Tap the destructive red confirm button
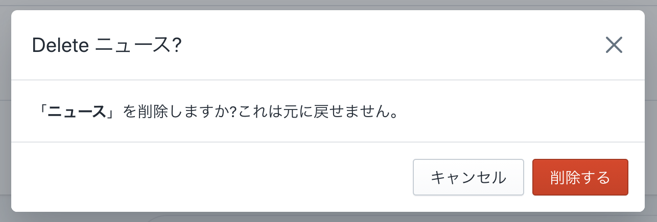The width and height of the screenshot is (657, 222). tap(580, 177)
